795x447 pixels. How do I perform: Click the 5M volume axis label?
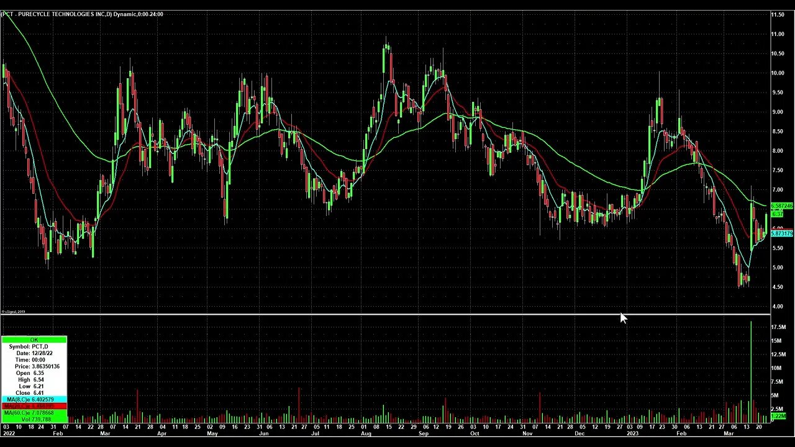(775, 395)
